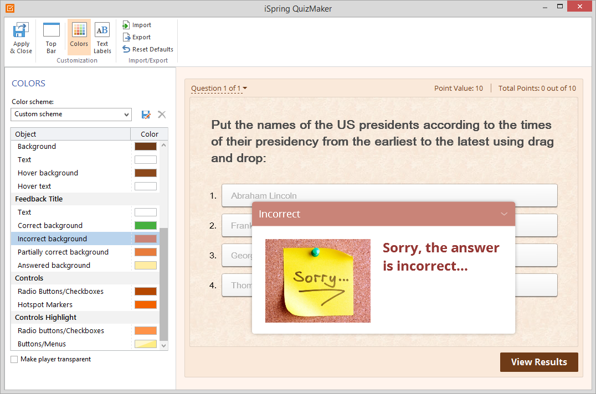This screenshot has width=596, height=394.
Task: Click the Reset Defaults icon
Action: click(x=126, y=49)
